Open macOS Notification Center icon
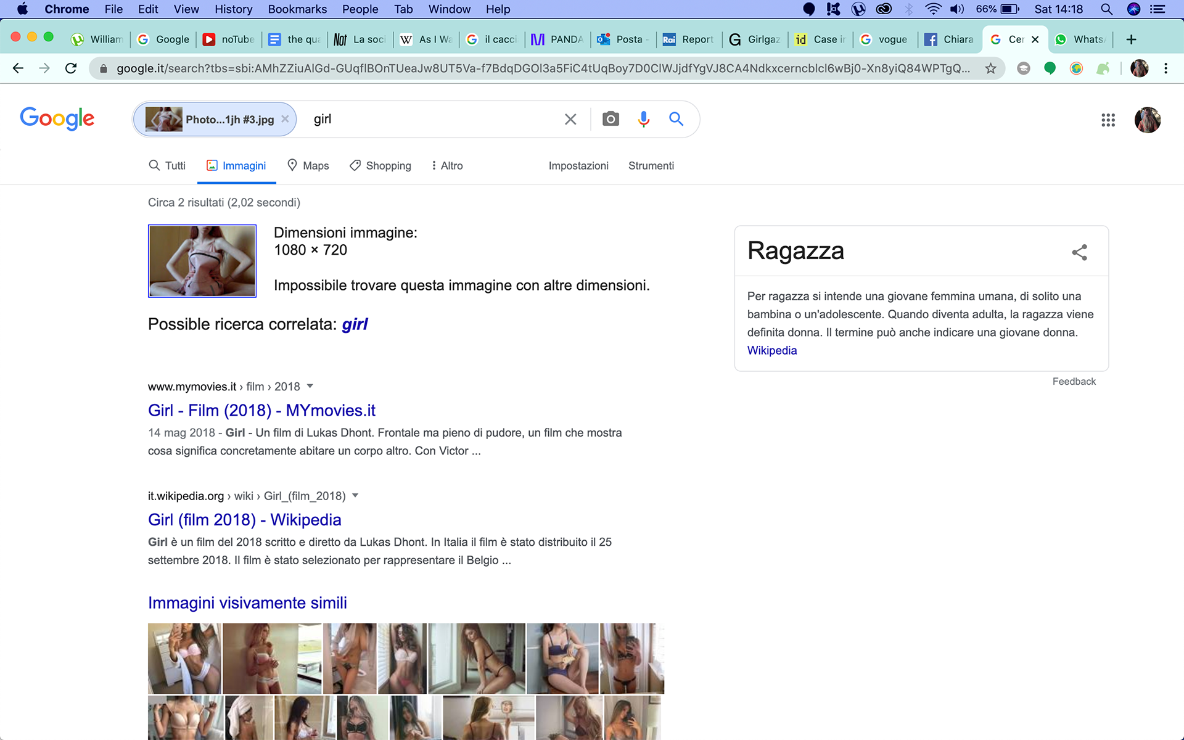The height and width of the screenshot is (740, 1184). 1157,9
